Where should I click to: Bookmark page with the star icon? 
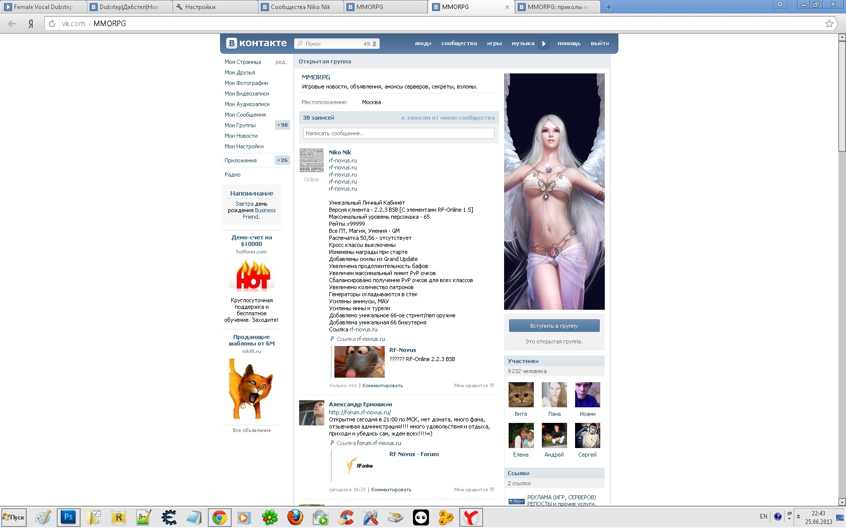829,24
